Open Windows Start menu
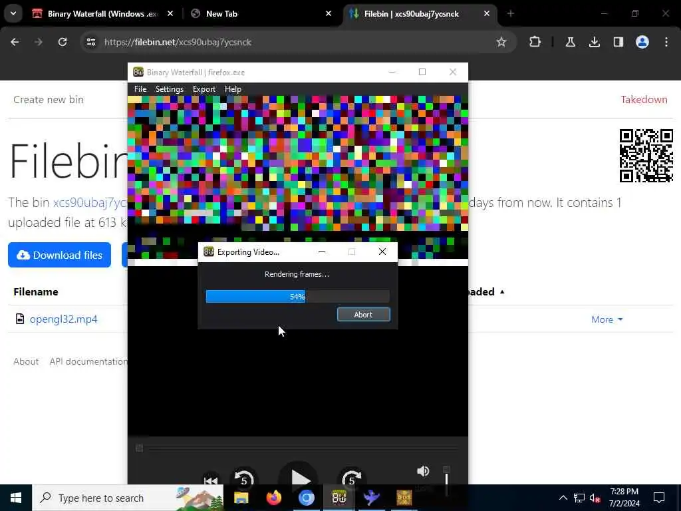The height and width of the screenshot is (511, 681). 16,498
